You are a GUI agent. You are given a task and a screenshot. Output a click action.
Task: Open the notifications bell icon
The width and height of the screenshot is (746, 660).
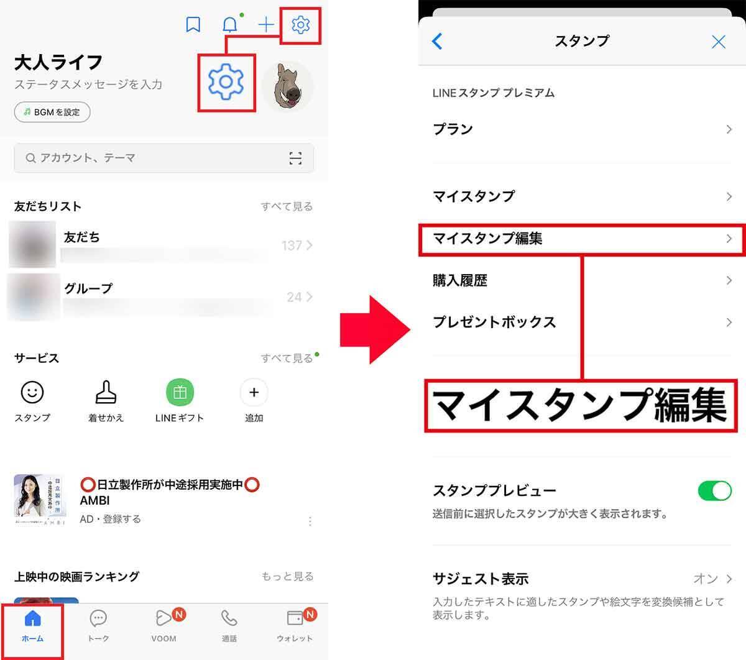click(x=230, y=25)
